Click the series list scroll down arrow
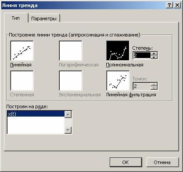 pyautogui.click(x=68, y=130)
